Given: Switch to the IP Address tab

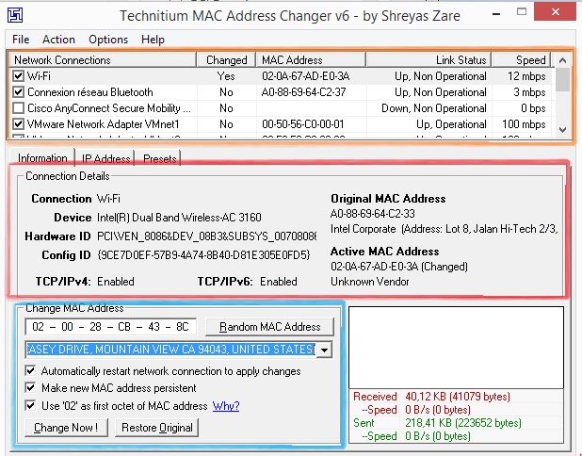Looking at the screenshot, I should pyautogui.click(x=105, y=159).
